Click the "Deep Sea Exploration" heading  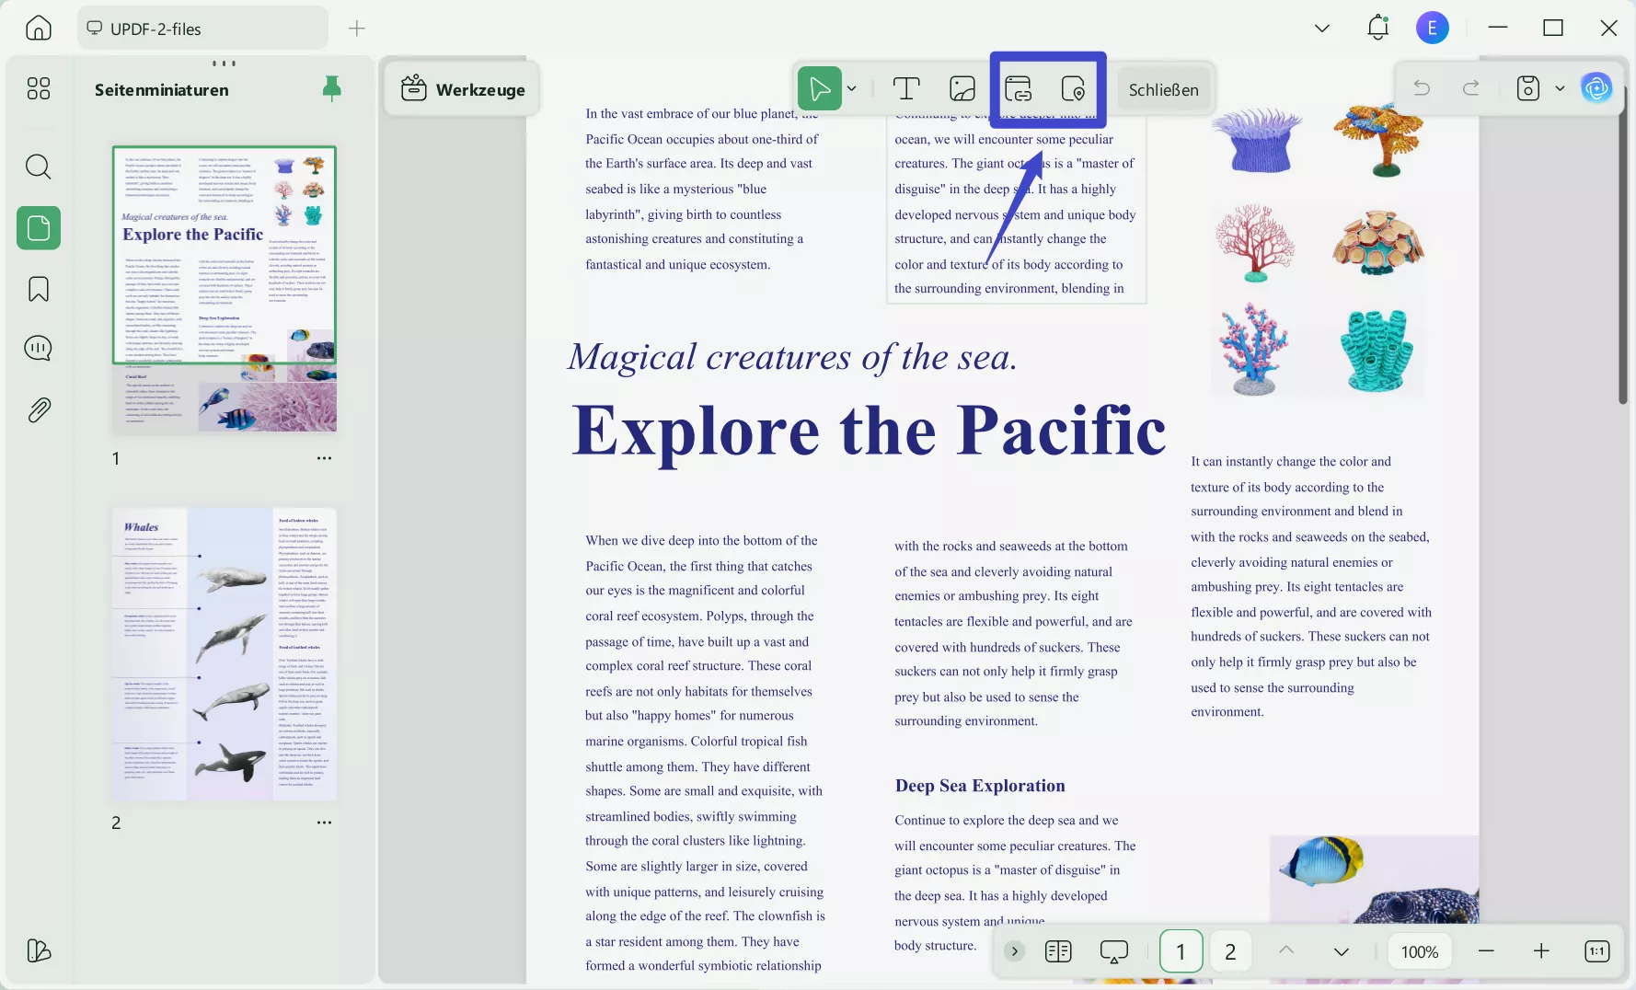coord(980,786)
